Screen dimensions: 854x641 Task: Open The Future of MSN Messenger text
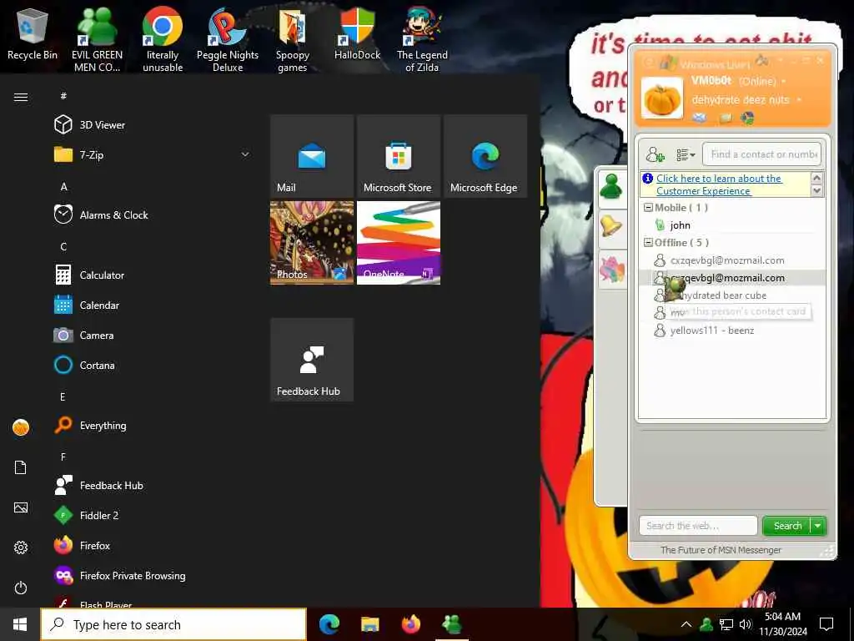point(721,550)
